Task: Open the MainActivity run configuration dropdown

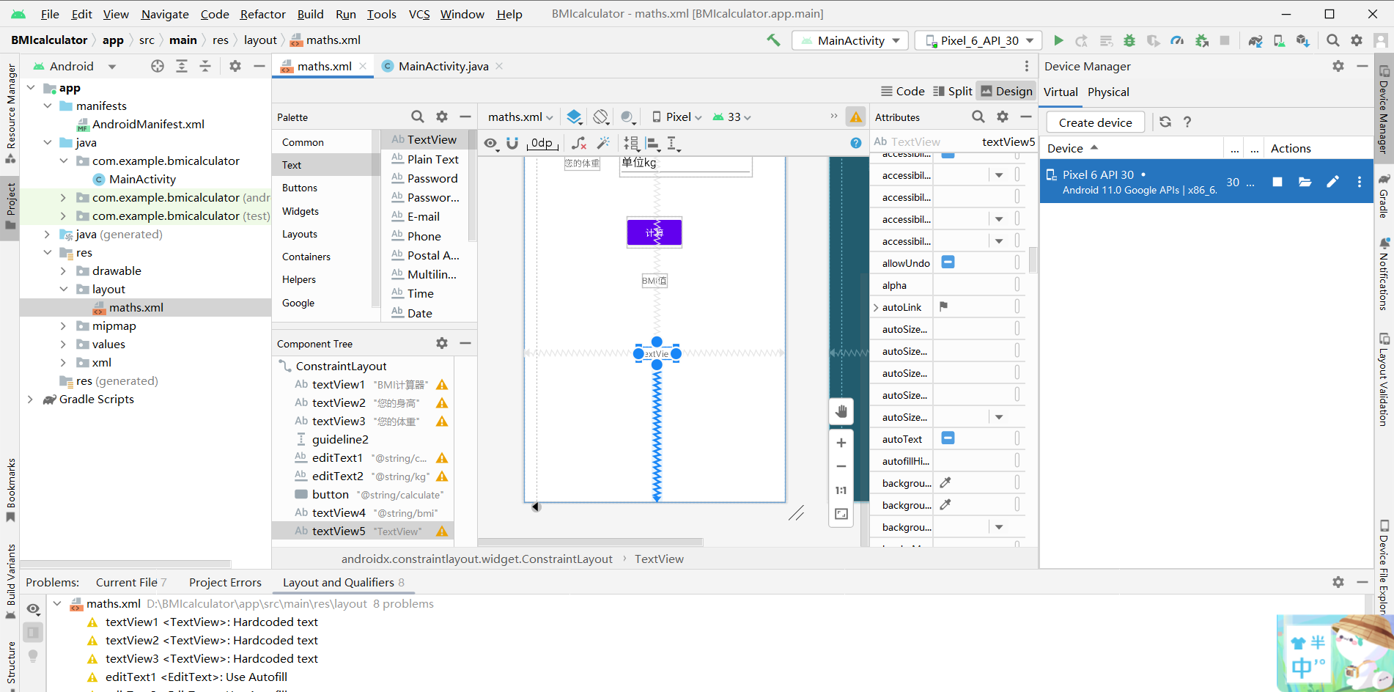Action: point(850,40)
